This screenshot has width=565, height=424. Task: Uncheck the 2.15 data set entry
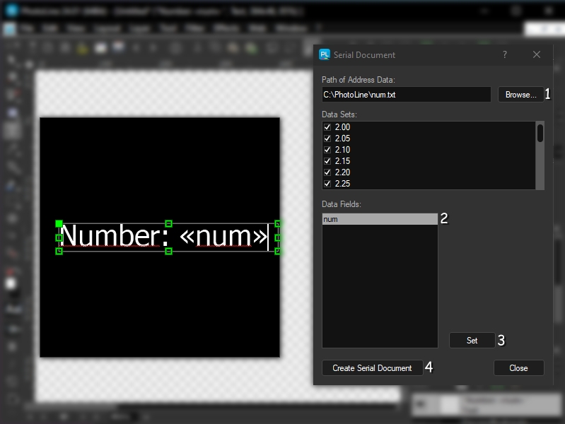[327, 161]
